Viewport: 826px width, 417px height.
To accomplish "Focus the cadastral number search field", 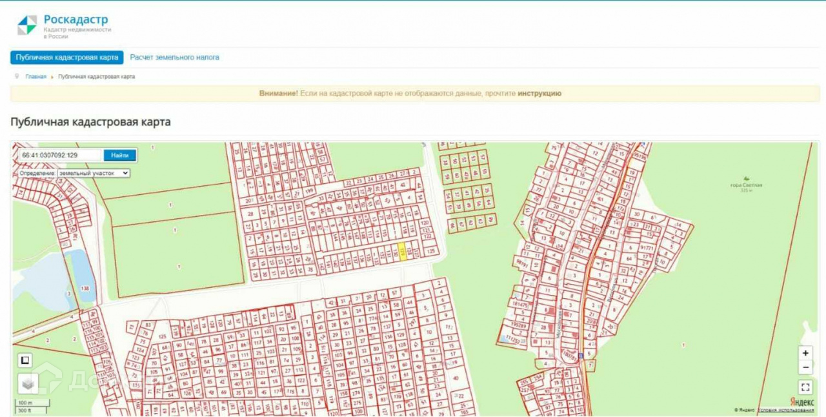I will click(60, 155).
